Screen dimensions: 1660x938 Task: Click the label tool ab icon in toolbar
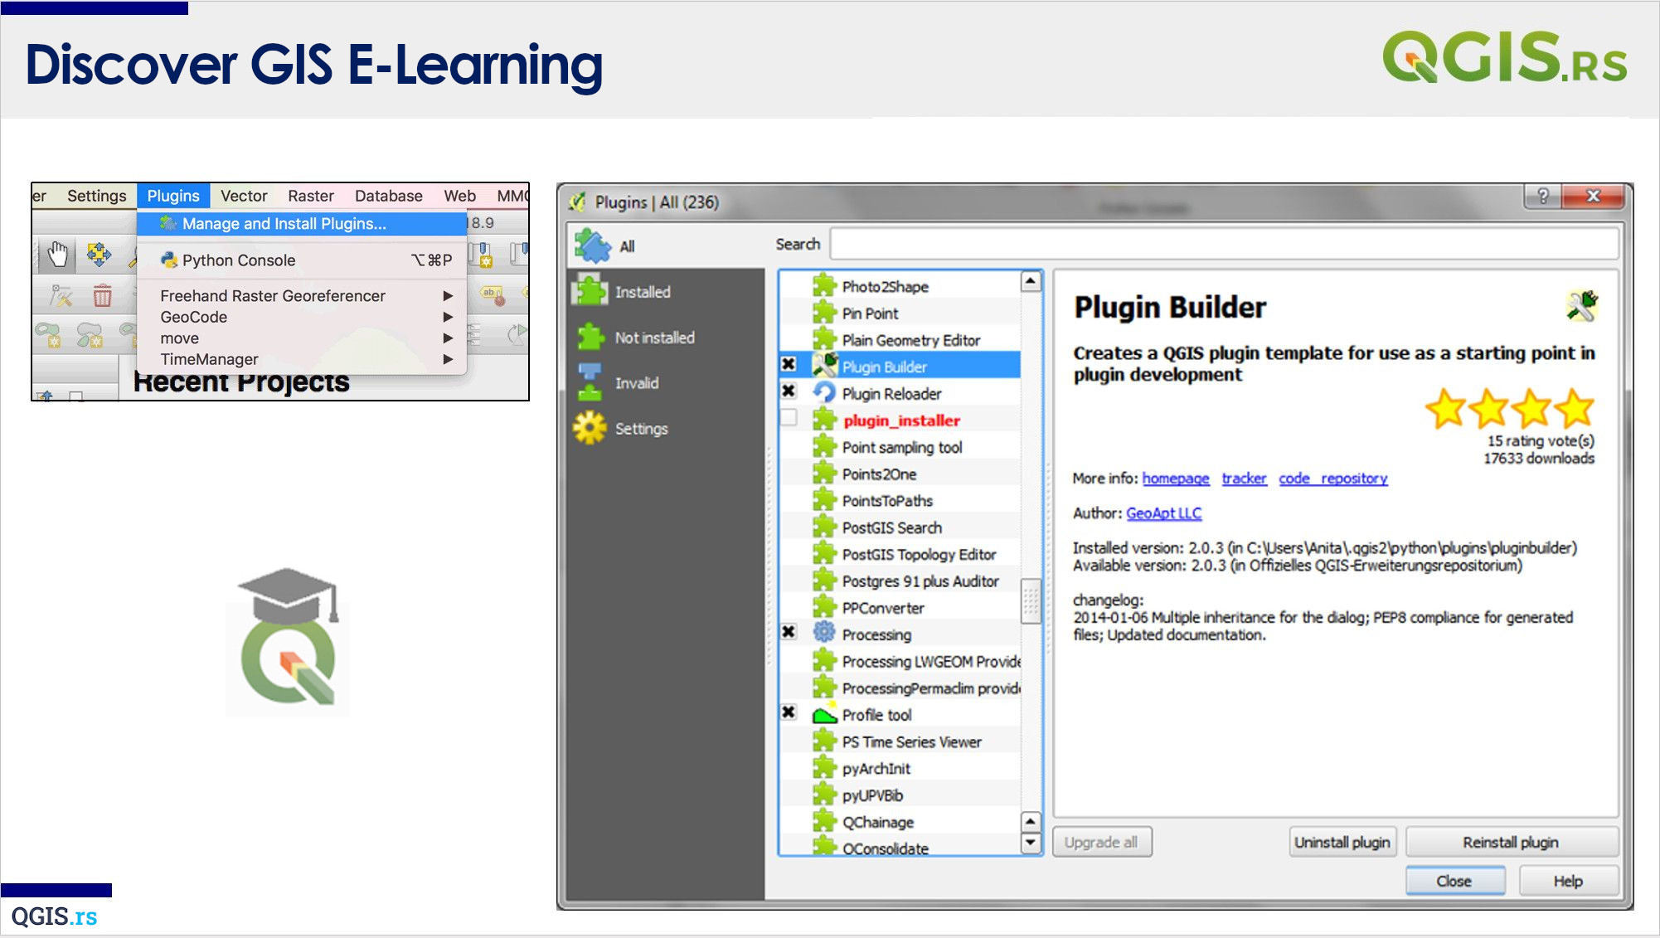click(x=492, y=295)
